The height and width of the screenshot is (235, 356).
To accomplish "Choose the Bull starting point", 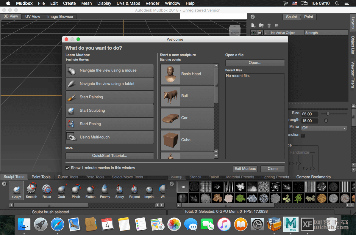I will pyautogui.click(x=187, y=96).
